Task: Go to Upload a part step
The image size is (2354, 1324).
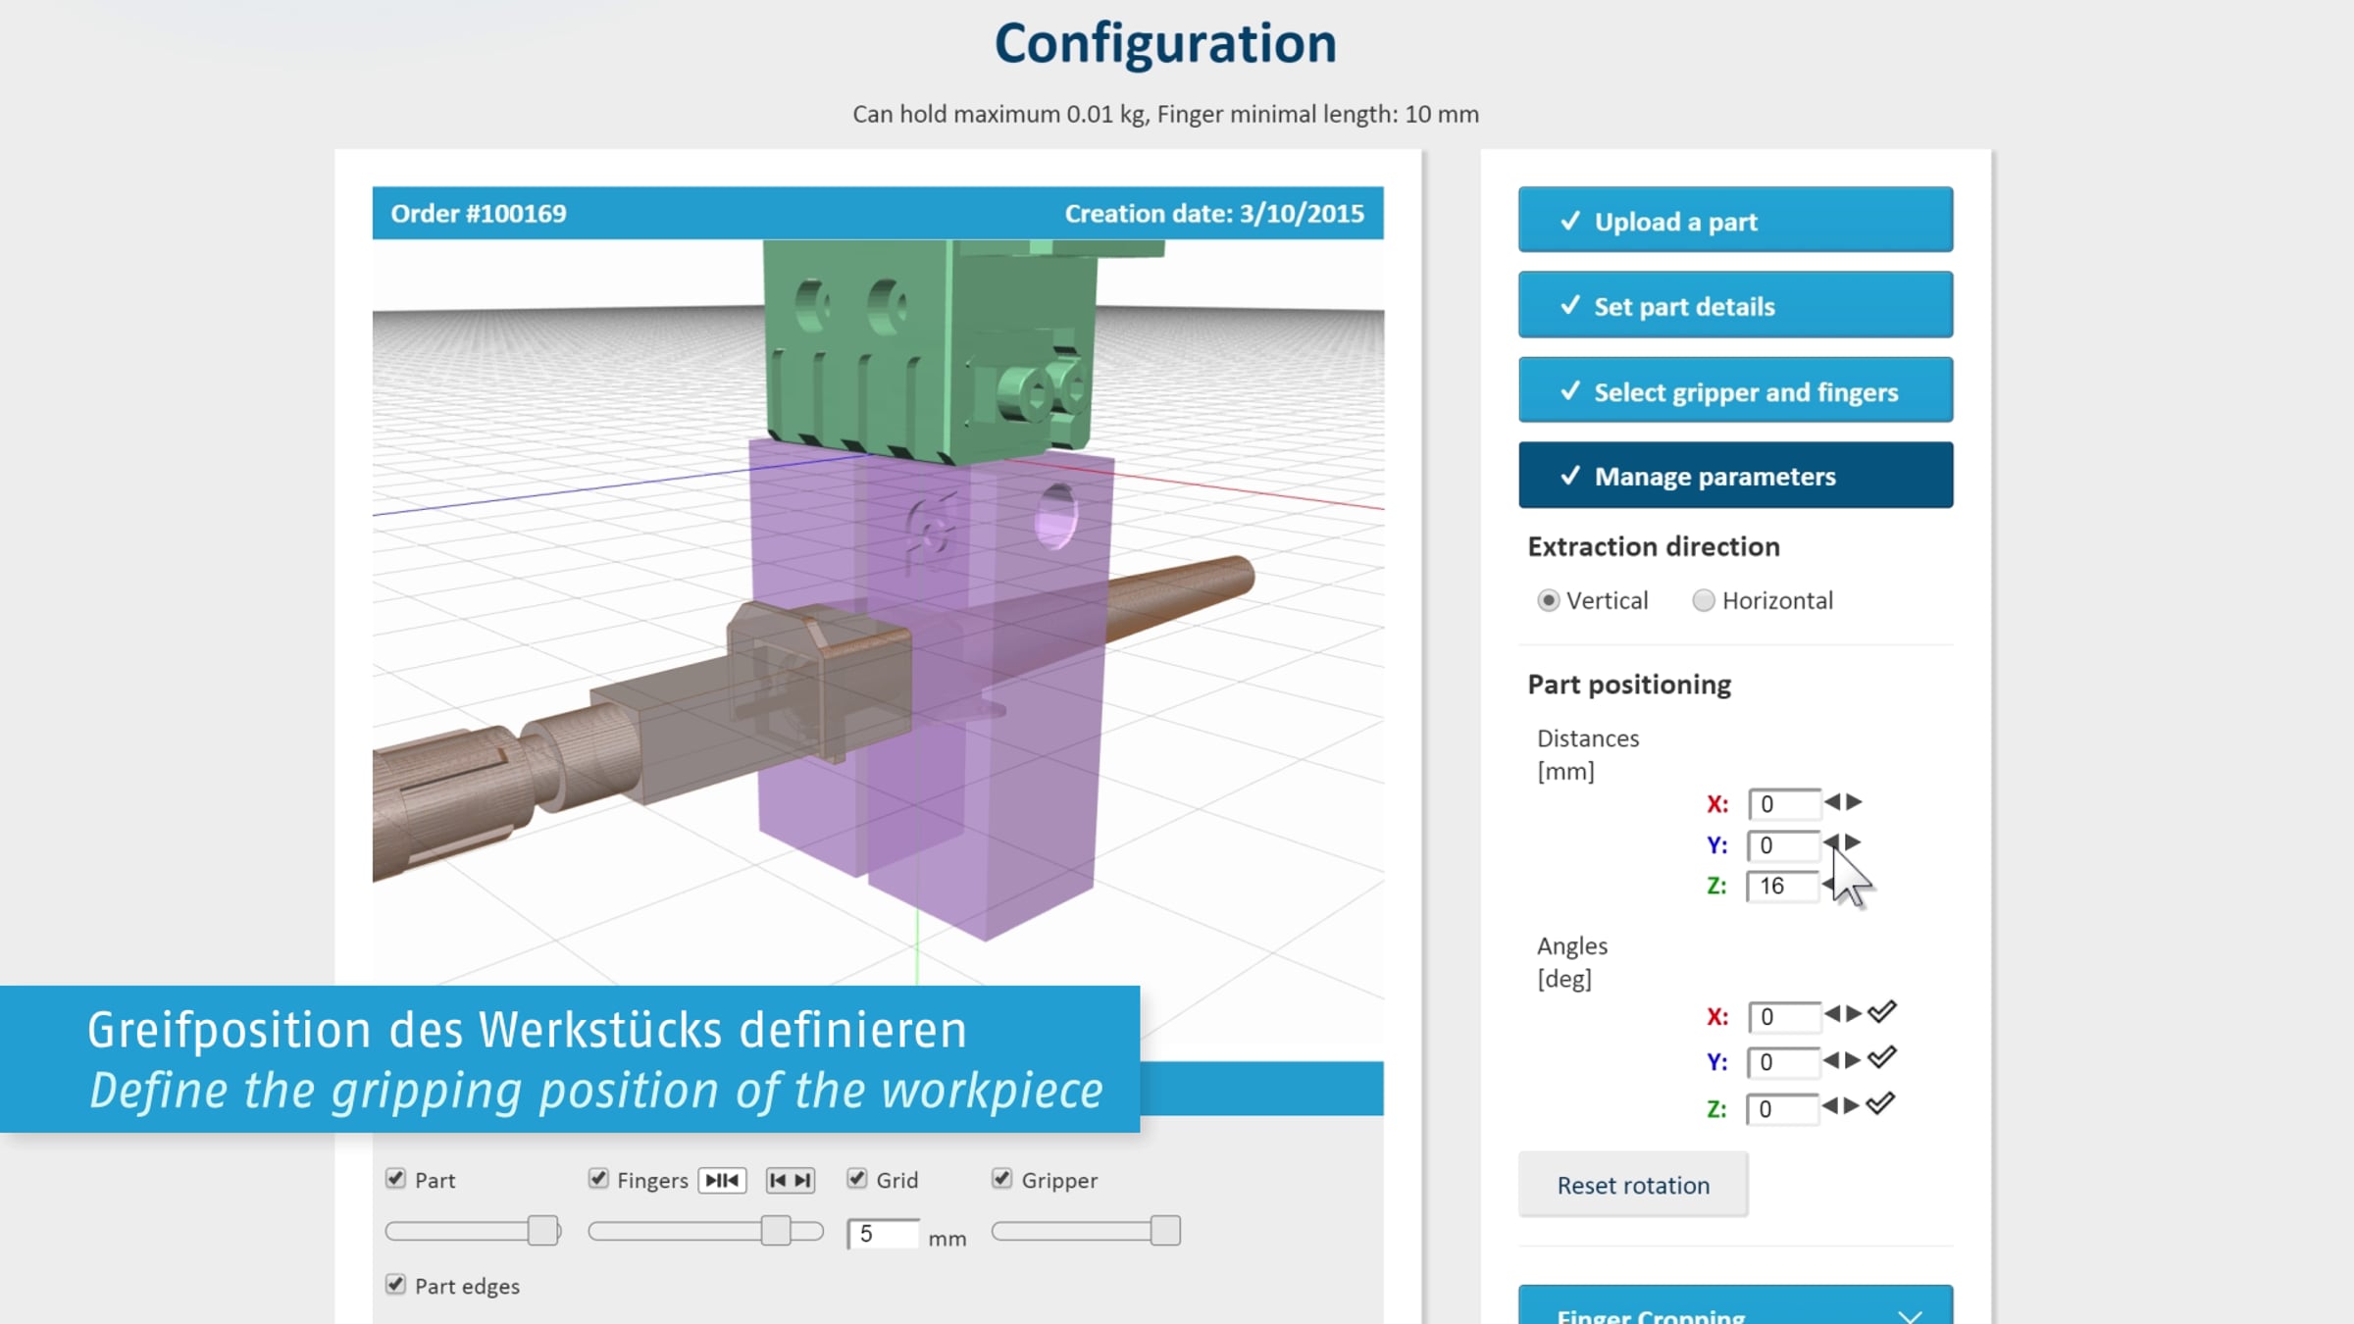Action: pyautogui.click(x=1735, y=221)
